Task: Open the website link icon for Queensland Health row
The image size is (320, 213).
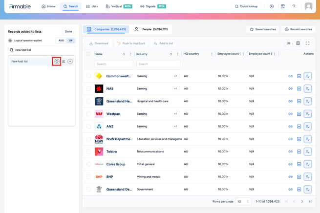Action: (290, 101)
